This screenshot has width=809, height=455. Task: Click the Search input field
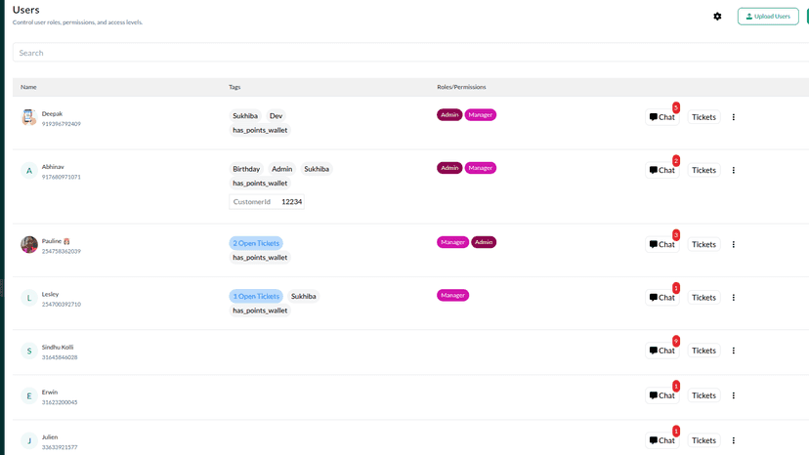[x=410, y=53]
